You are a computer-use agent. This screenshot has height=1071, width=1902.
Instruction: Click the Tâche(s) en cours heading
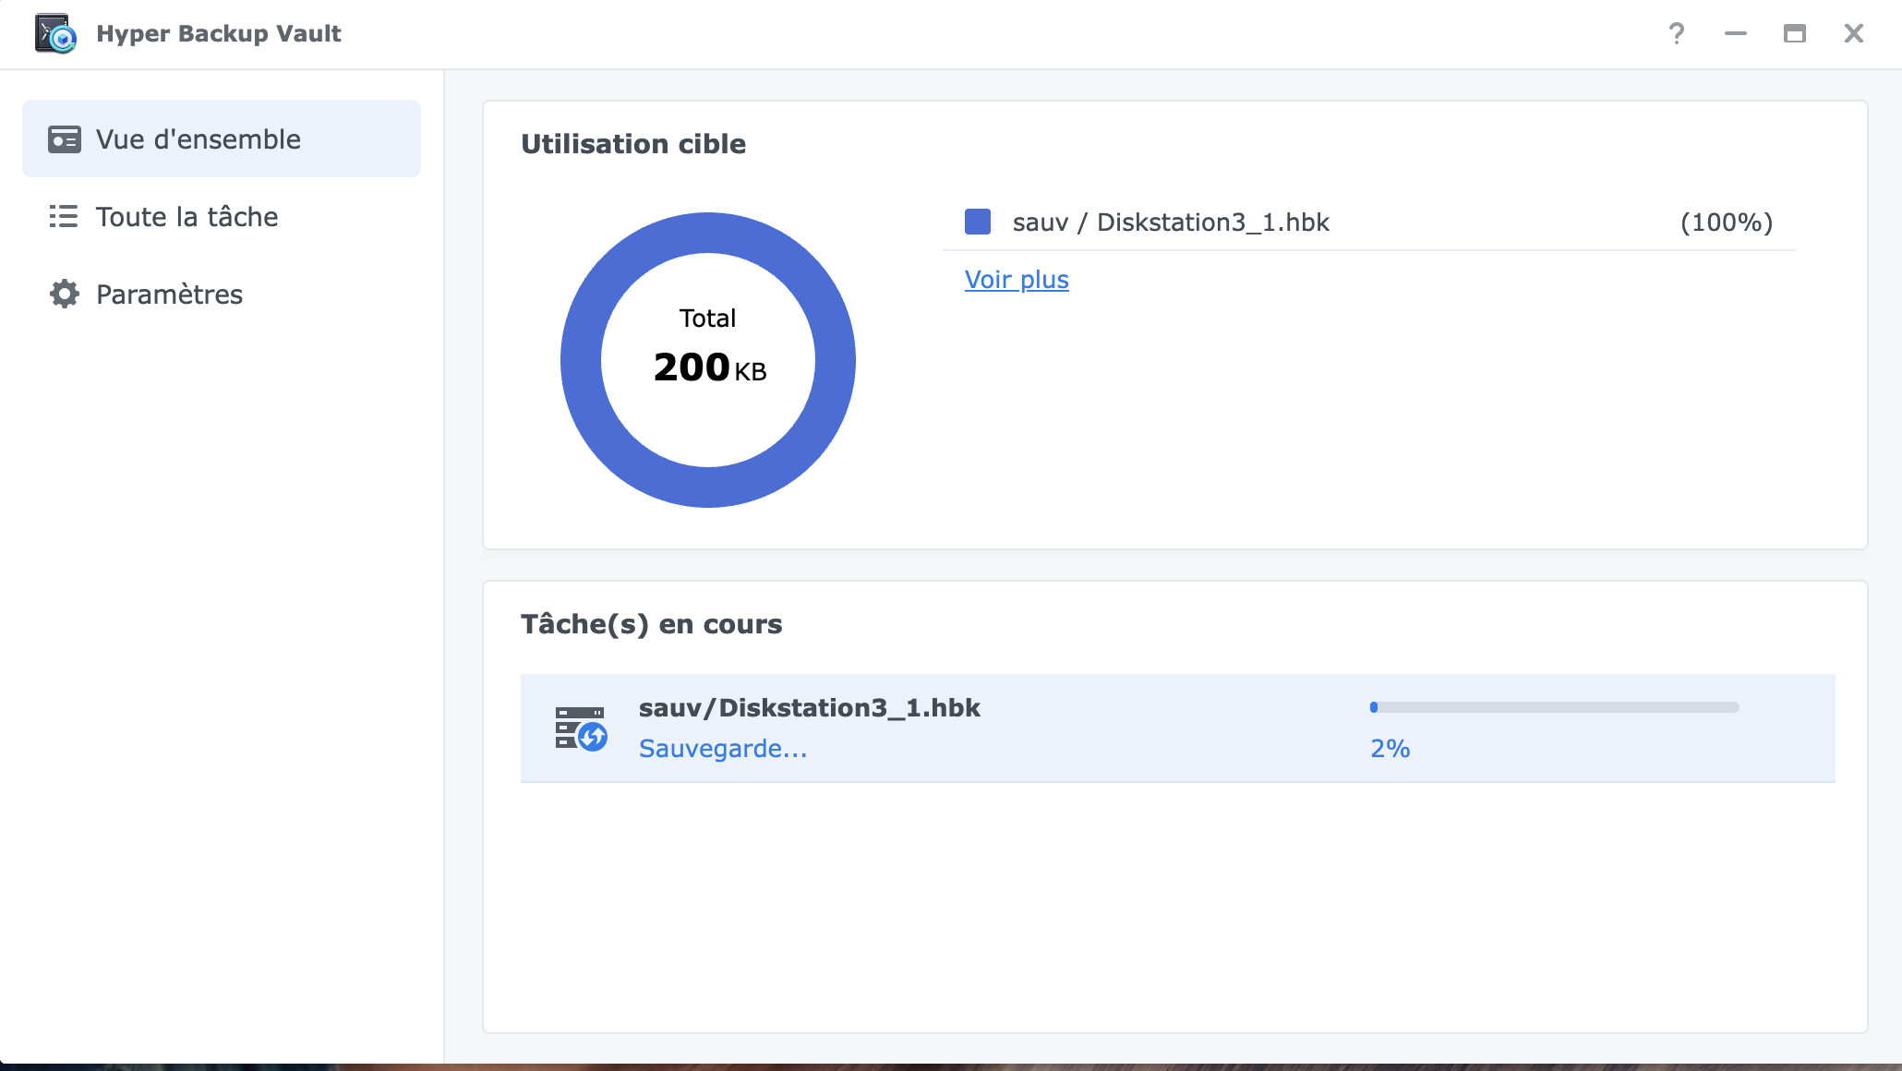pyautogui.click(x=652, y=625)
